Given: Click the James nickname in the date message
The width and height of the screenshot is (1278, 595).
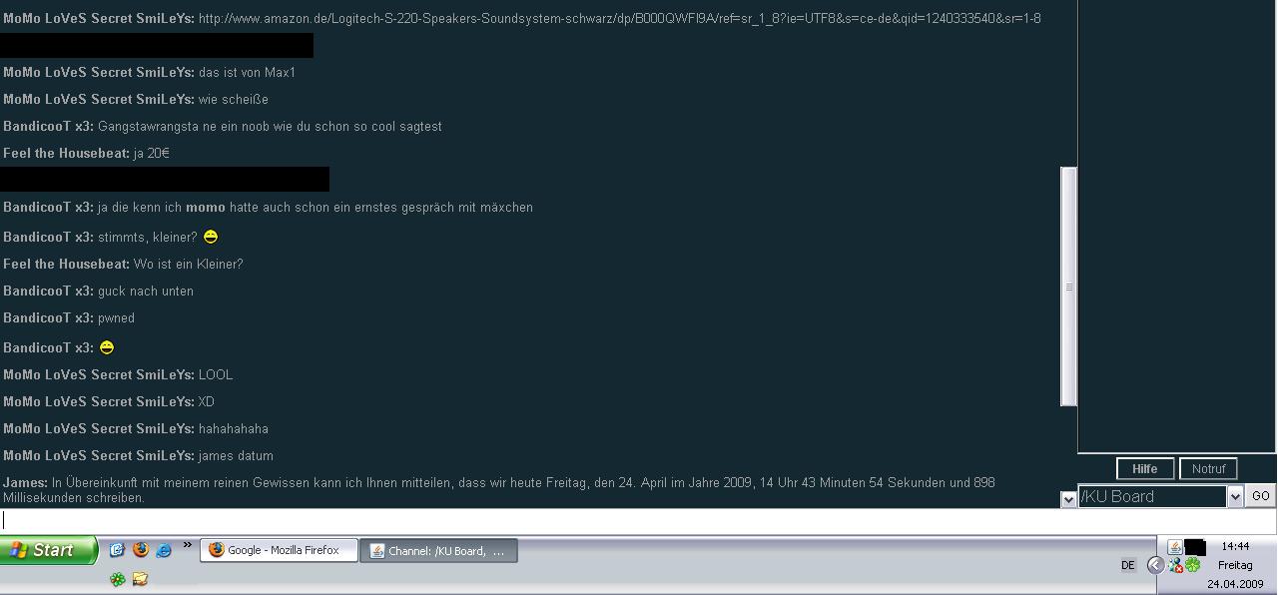Looking at the screenshot, I should pyautogui.click(x=25, y=482).
